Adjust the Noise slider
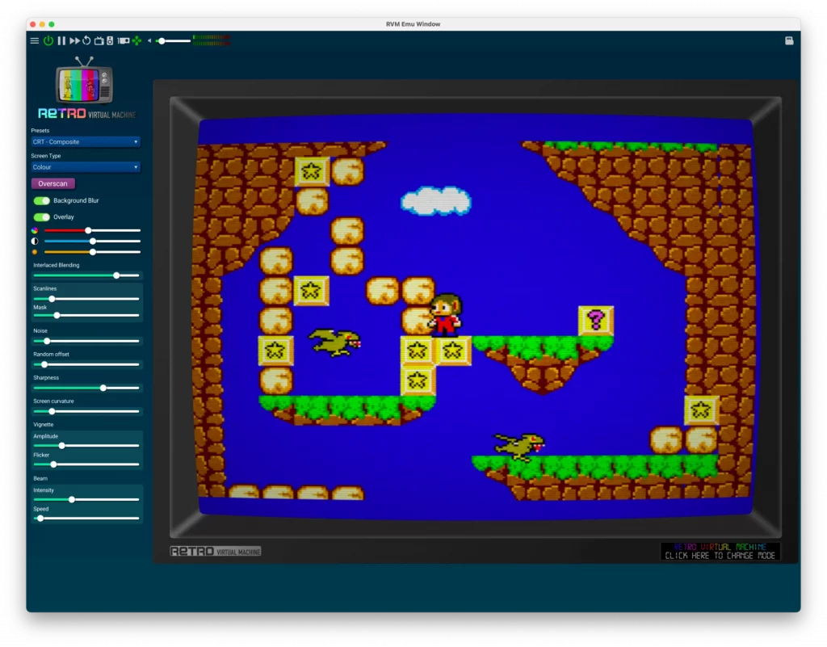Viewport: 827px width, 647px height. tap(86, 341)
